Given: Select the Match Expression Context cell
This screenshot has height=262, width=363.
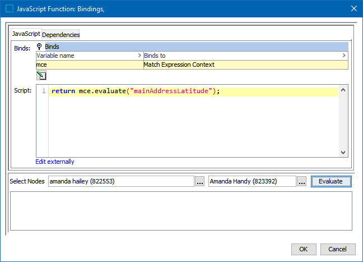Looking at the screenshot, I should 245,65.
